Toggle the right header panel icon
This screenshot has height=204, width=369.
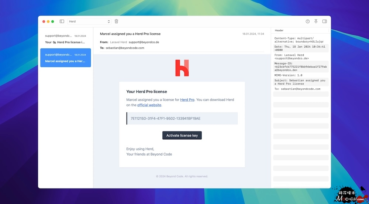click(325, 21)
